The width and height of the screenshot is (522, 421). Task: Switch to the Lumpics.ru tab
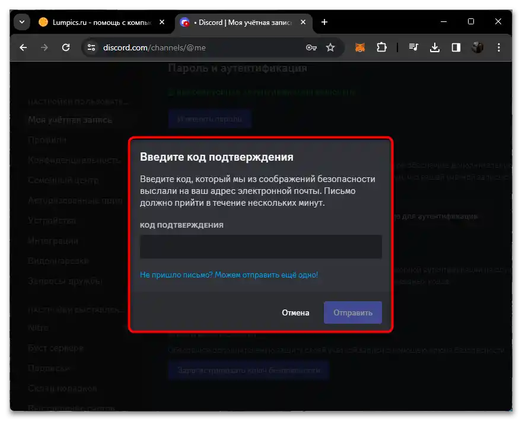pyautogui.click(x=101, y=23)
